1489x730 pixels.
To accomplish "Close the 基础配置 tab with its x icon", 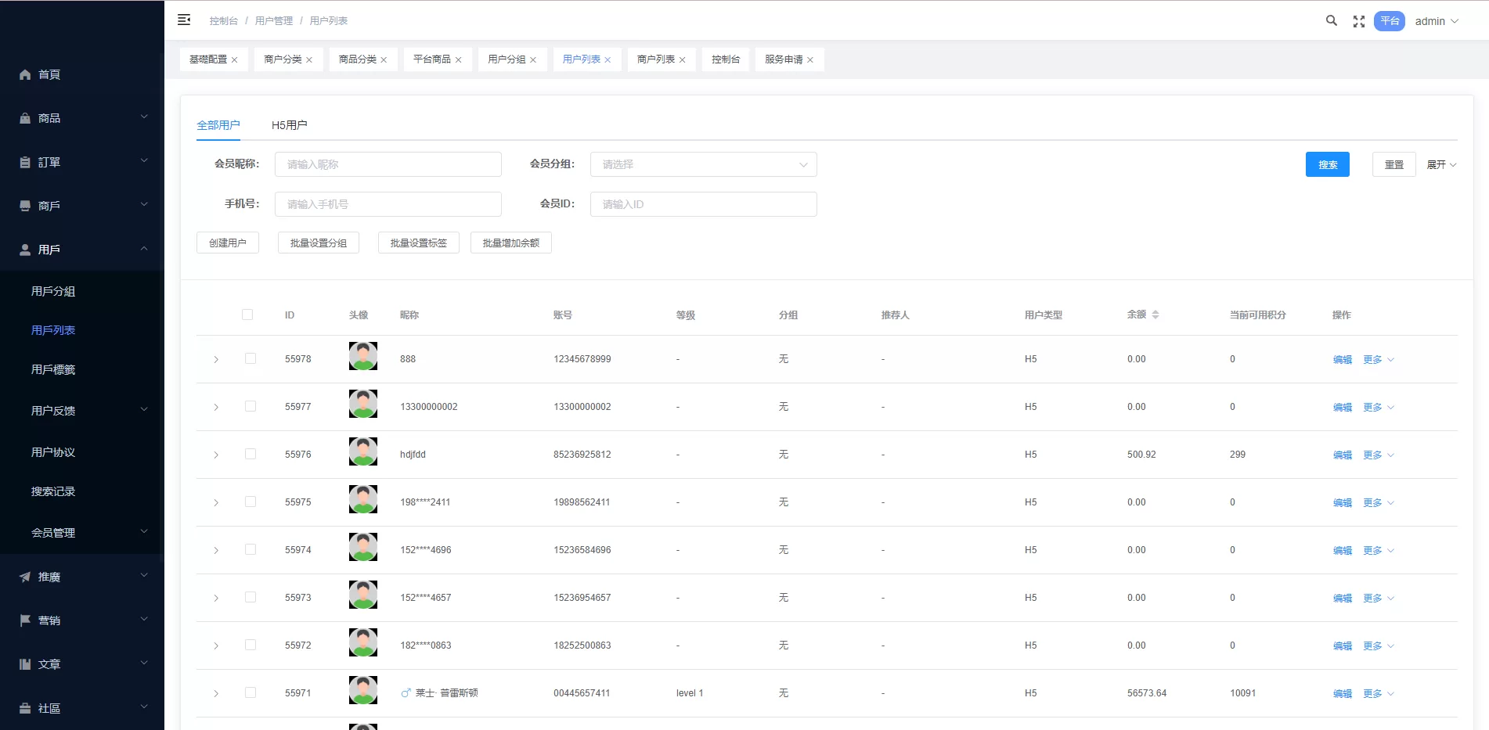I will 234,60.
